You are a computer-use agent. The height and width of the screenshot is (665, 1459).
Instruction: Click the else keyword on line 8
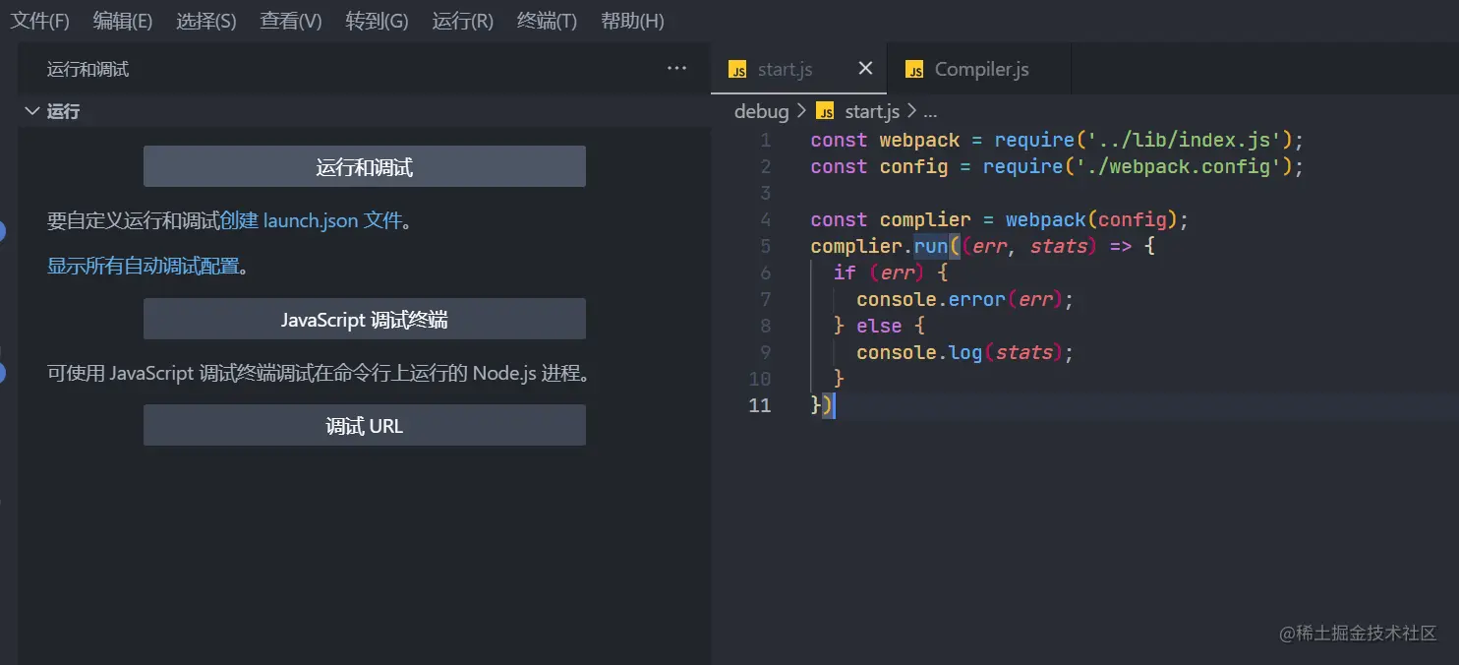[x=879, y=326]
